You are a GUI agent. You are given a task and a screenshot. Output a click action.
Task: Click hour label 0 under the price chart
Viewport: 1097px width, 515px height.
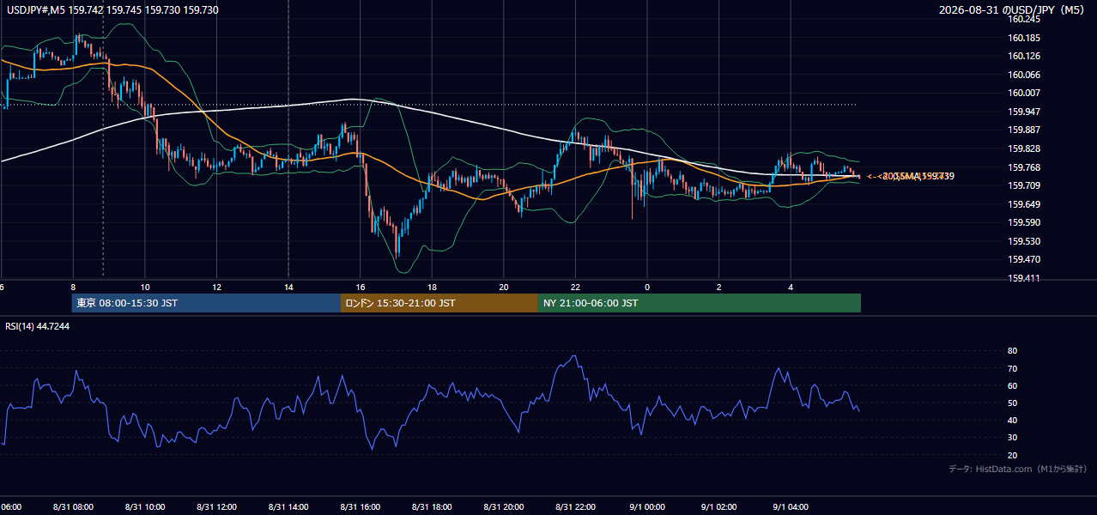point(647,287)
